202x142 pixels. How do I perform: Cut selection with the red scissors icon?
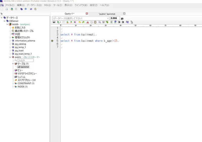(88, 22)
